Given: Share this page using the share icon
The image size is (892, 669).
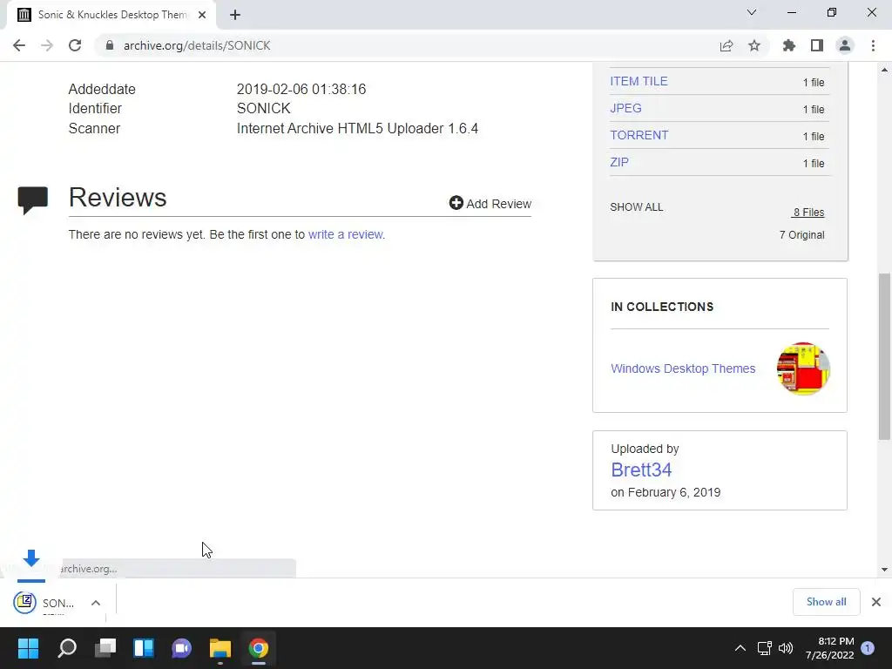Looking at the screenshot, I should click(x=726, y=45).
